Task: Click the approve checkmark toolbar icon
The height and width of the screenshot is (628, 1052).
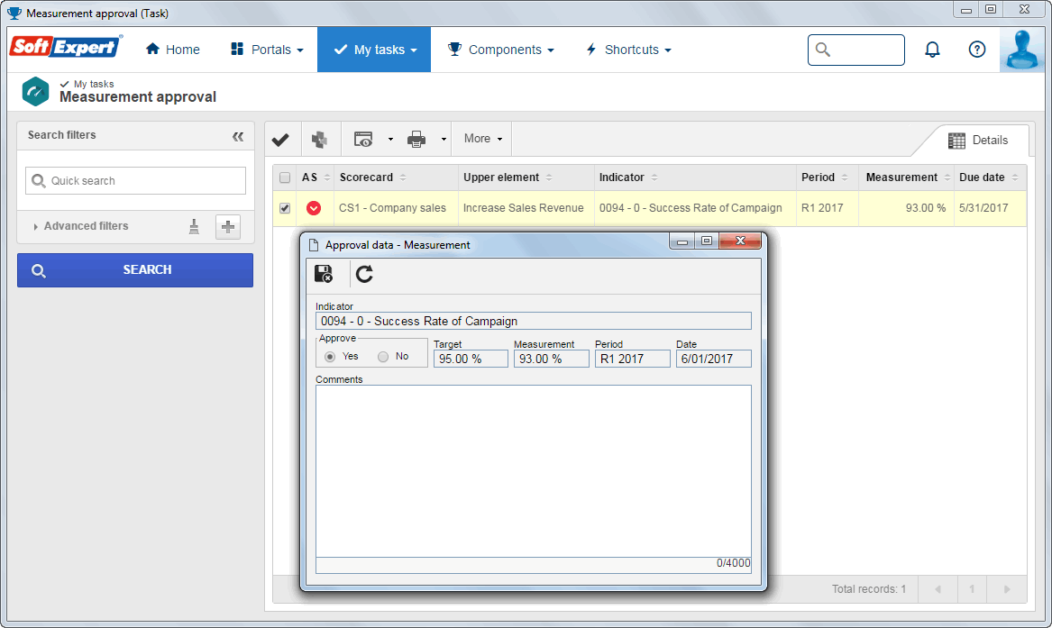Action: (x=280, y=140)
